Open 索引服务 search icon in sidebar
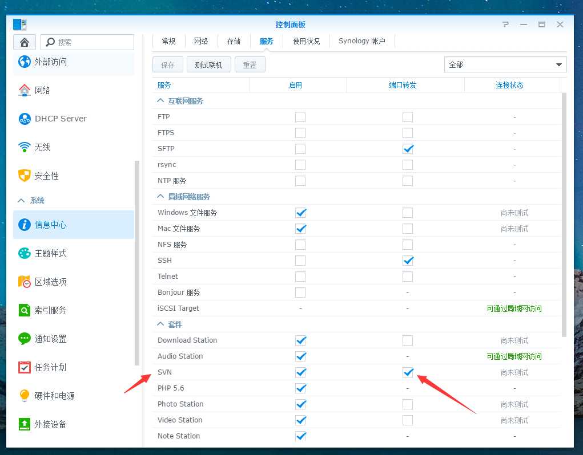The image size is (583, 455). pyautogui.click(x=25, y=310)
